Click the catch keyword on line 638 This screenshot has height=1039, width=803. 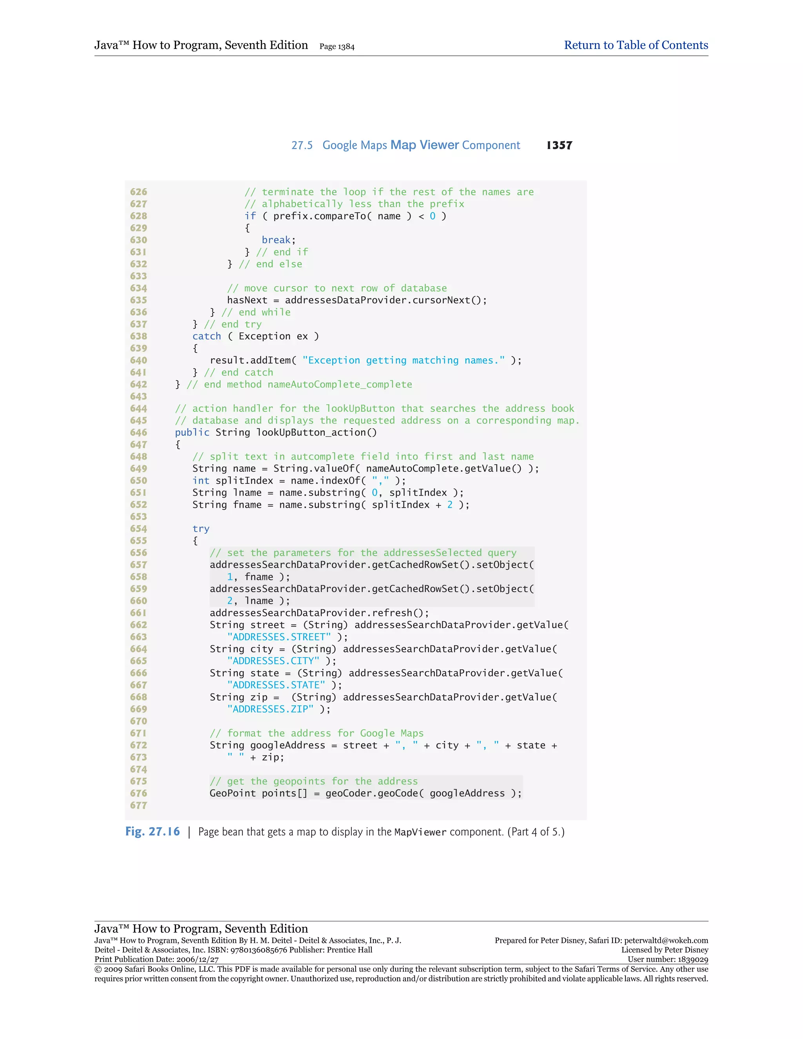click(207, 336)
